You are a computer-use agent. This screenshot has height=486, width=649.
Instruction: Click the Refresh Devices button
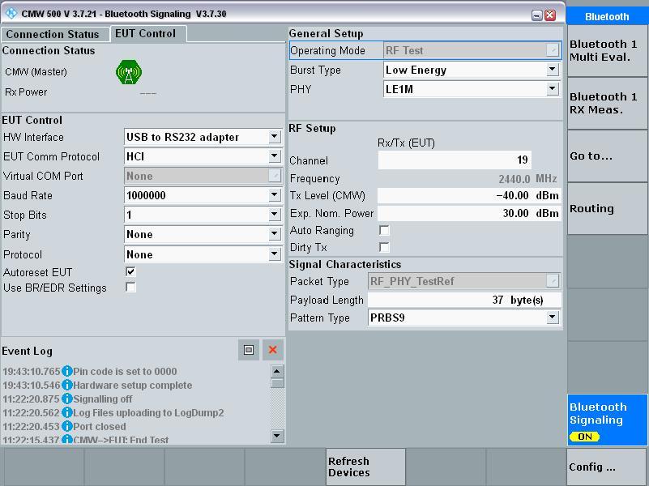365,467
